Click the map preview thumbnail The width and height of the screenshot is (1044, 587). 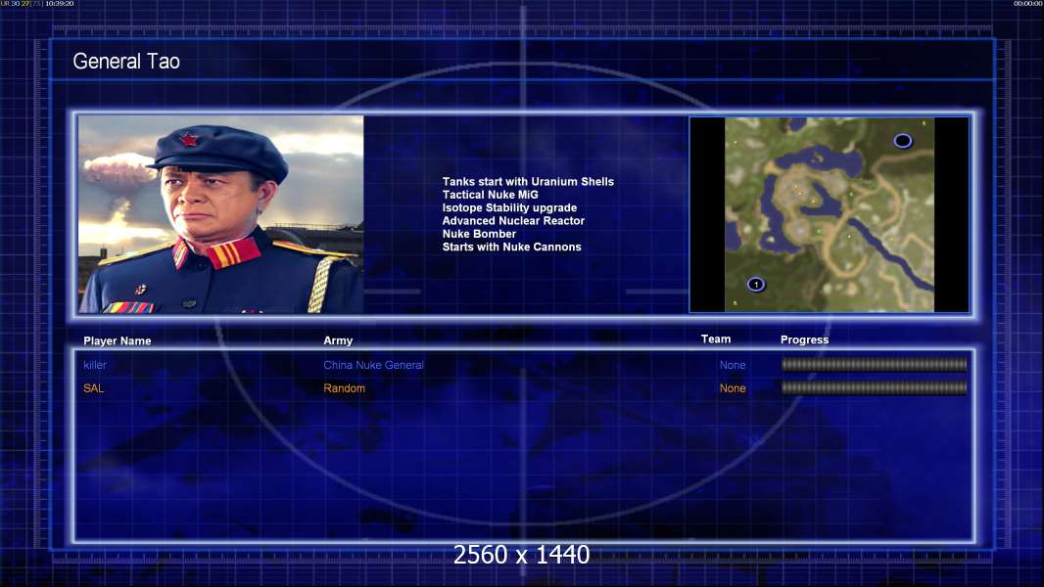click(x=829, y=214)
